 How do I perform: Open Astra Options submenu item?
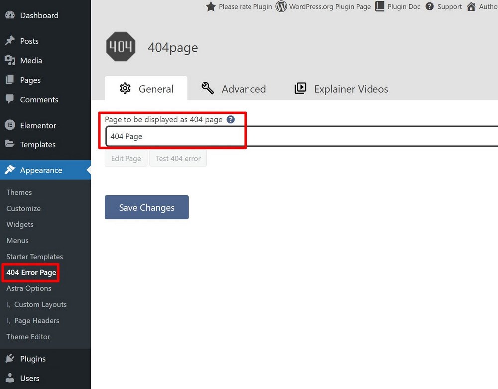pos(29,289)
